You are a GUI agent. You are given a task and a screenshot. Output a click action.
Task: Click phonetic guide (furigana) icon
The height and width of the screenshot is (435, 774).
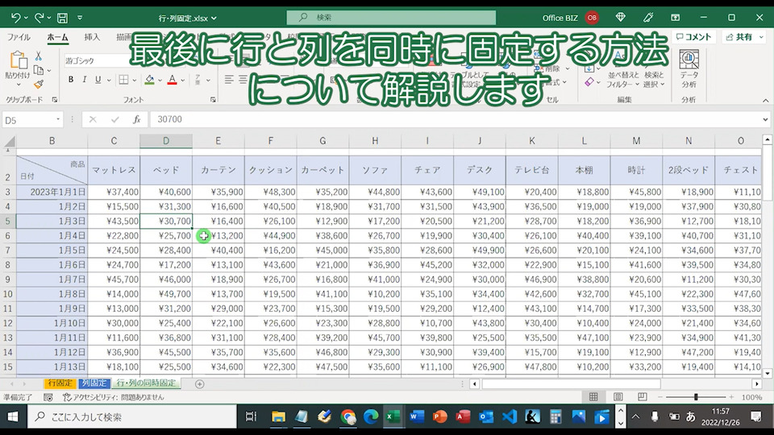pyautogui.click(x=198, y=80)
